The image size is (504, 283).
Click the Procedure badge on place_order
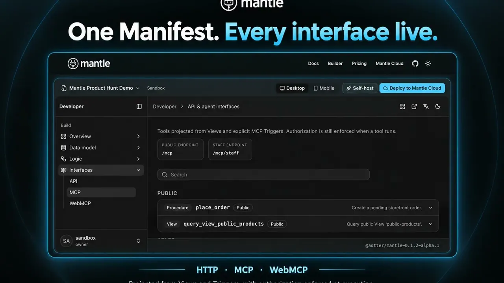pos(178,208)
